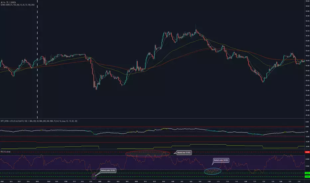This screenshot has width=310, height=183.
Task: Click the upper green RSI level label
Action: (307, 173)
